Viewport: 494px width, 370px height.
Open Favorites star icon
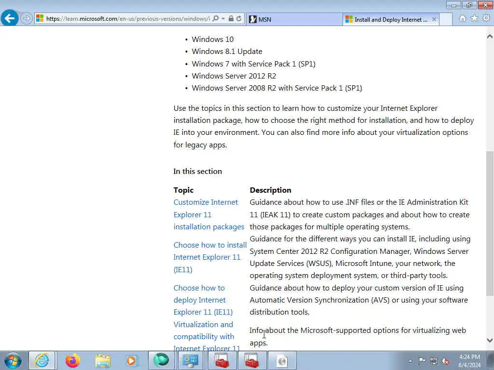click(474, 19)
